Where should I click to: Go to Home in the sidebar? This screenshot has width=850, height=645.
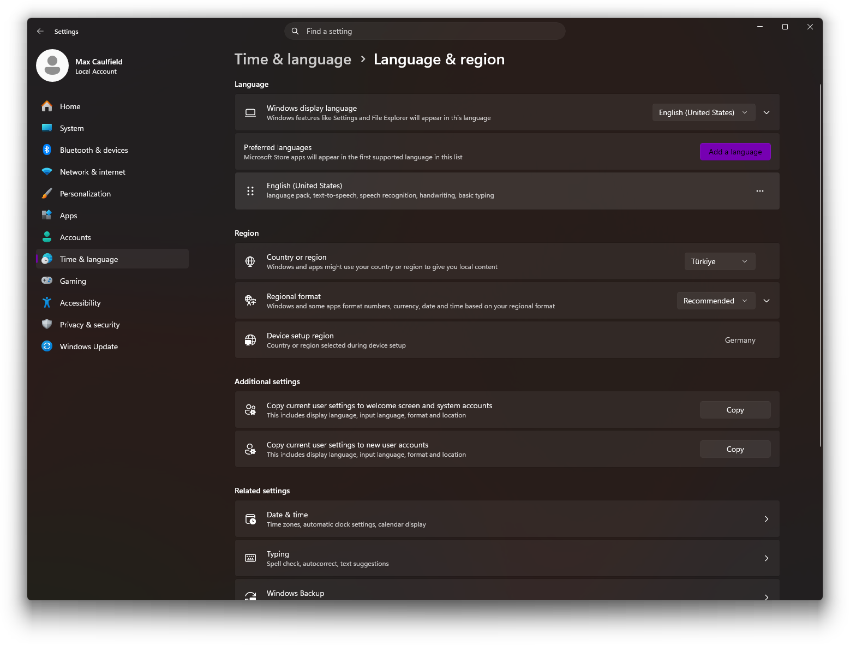(x=112, y=106)
